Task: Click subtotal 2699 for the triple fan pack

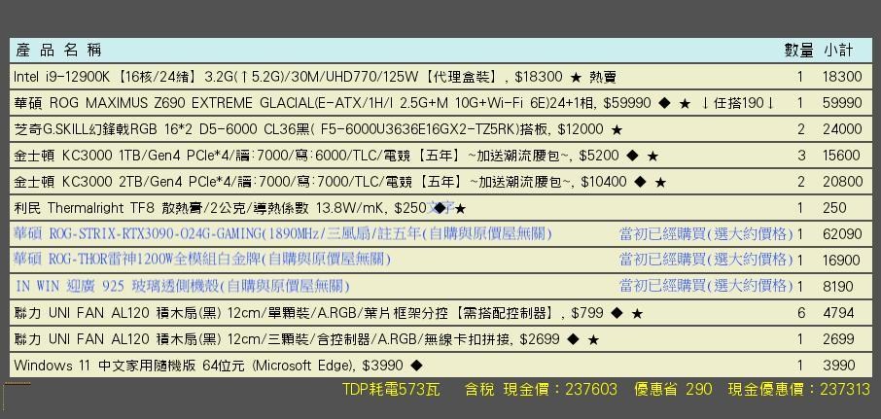Action: click(838, 339)
